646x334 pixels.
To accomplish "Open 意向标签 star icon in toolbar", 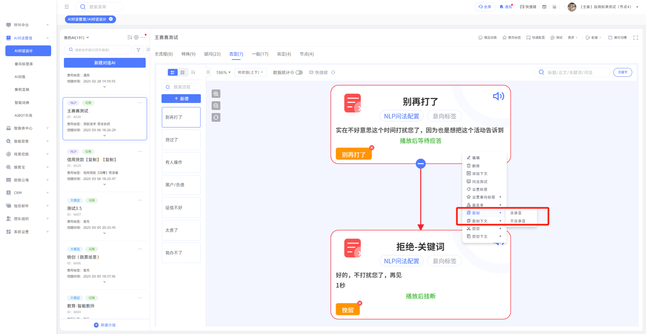I will tap(511, 38).
